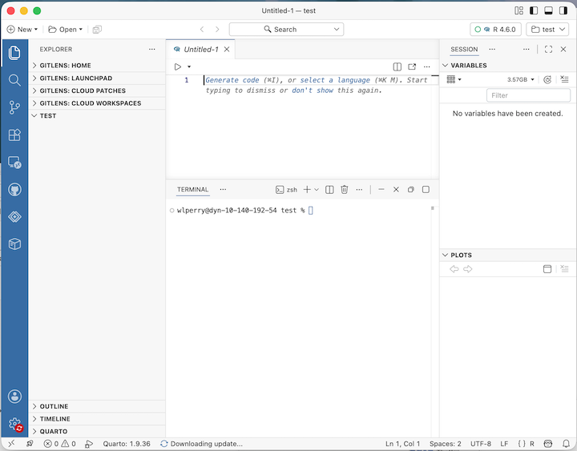Screen dimensions: 577x451
Task: Select the Terminal panel tab
Action: click(x=192, y=189)
